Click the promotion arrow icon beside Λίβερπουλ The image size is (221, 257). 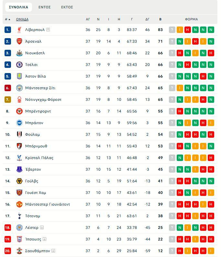[x=48, y=30]
